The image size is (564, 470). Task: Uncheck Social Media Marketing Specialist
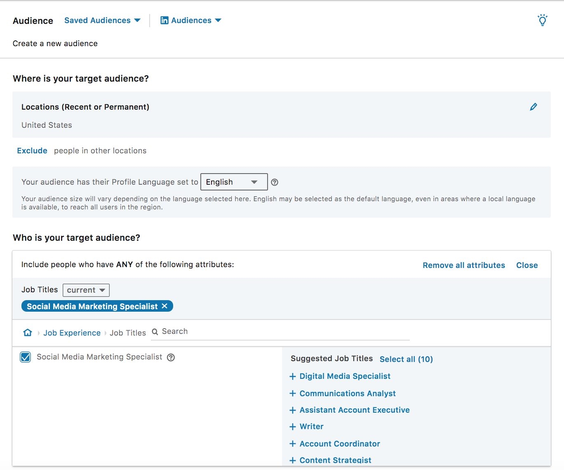(x=25, y=357)
